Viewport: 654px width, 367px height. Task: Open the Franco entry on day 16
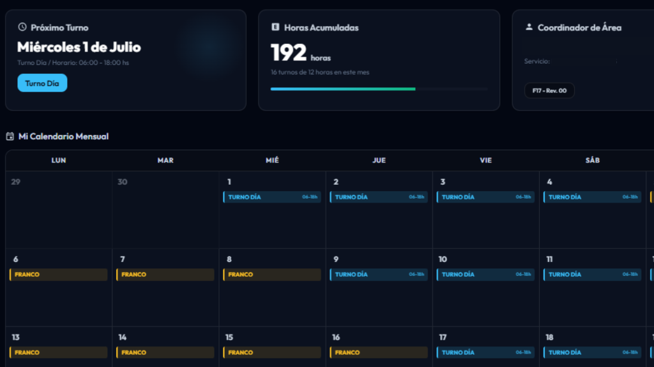(x=379, y=352)
